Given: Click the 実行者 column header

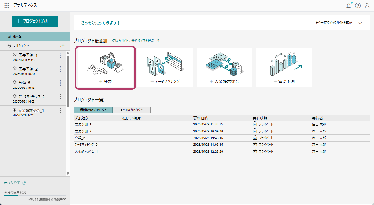Looking at the screenshot, I should (x=318, y=118).
